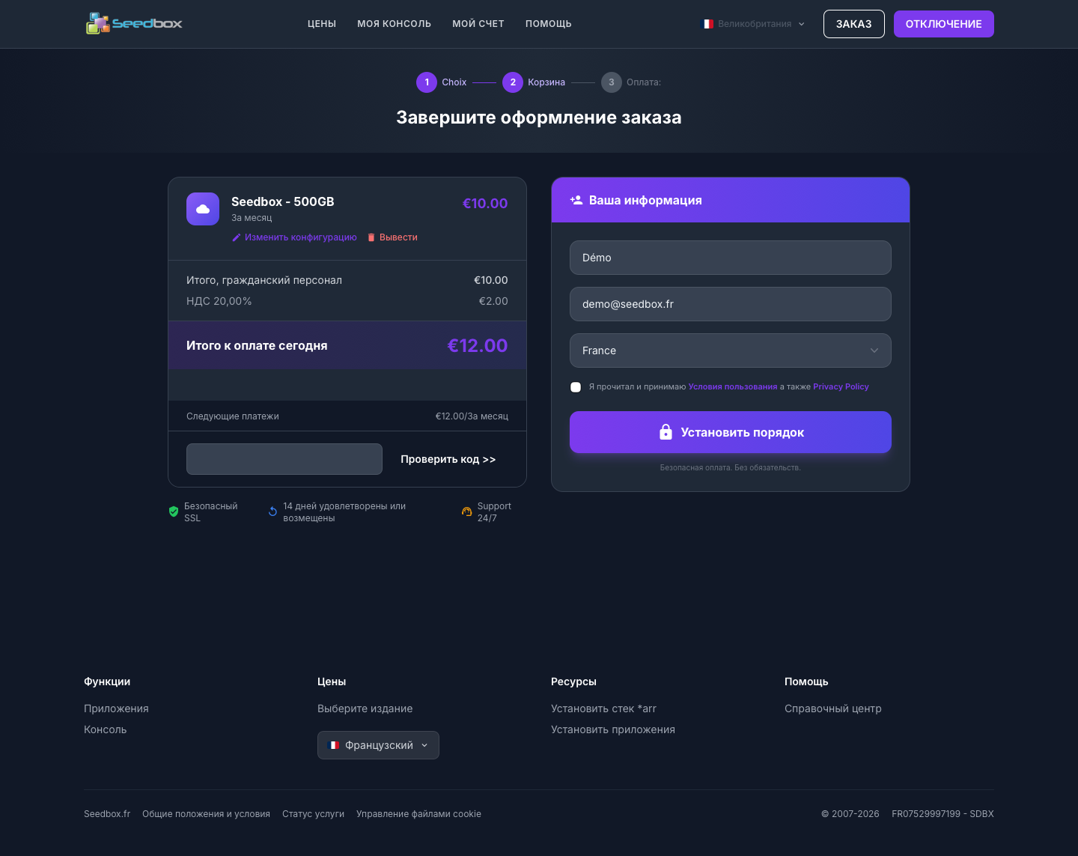Viewport: 1078px width, 856px height.
Task: Open the ПОМОЩЬ menu item
Action: click(549, 24)
